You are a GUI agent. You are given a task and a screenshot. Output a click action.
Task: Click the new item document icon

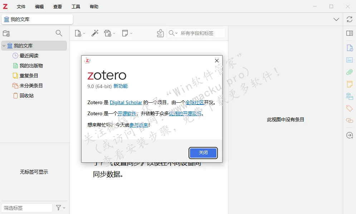pos(78,34)
